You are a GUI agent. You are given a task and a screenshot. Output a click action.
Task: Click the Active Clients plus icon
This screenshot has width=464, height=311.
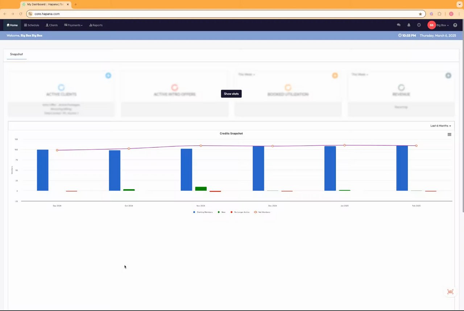(x=108, y=75)
